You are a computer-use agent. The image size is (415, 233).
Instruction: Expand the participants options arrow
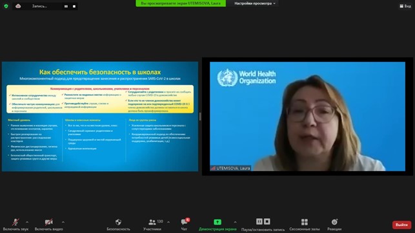(x=168, y=222)
